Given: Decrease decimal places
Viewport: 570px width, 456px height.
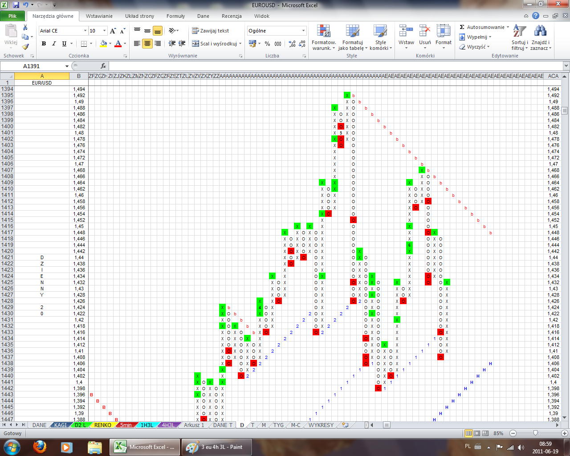Looking at the screenshot, I should tap(303, 44).
